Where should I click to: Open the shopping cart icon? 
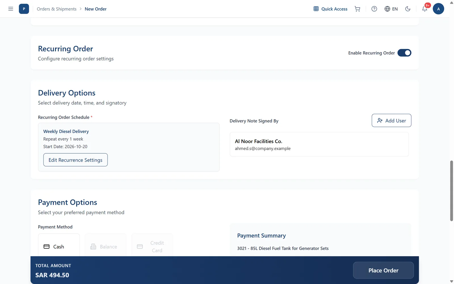(358, 9)
